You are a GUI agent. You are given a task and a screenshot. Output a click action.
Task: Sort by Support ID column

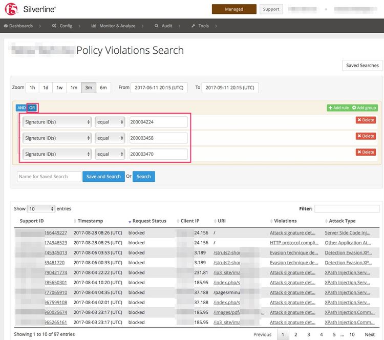[32, 221]
